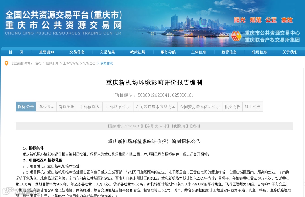Click breadcrumb link 房屋建筑
305x197 pixels.
pyautogui.click(x=106, y=64)
